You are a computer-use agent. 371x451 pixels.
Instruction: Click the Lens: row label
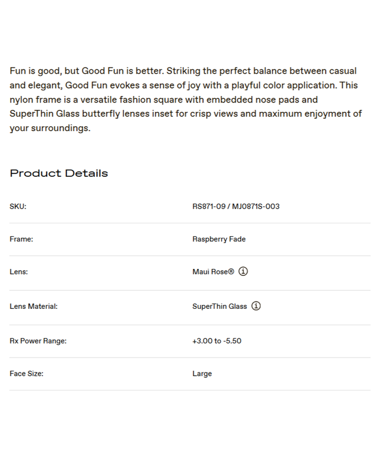pos(19,272)
